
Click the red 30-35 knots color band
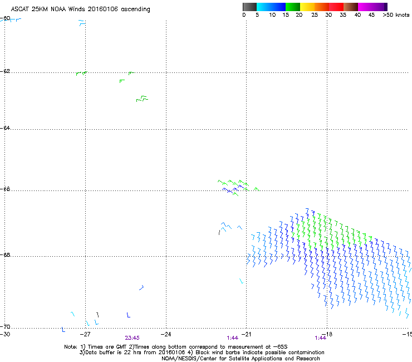point(336,7)
